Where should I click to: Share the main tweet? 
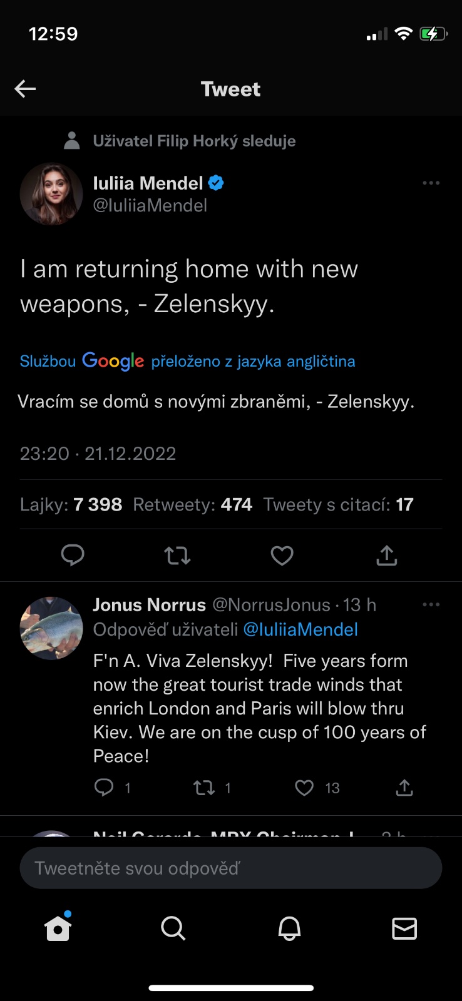click(387, 555)
